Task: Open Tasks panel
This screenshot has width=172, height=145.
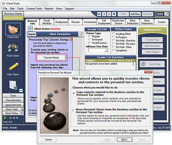Action: coord(13,96)
